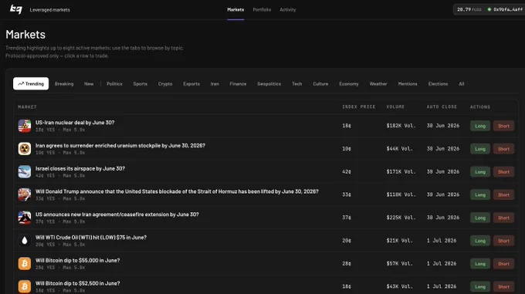Go Long on WTI Crude Oil market
This screenshot has width=525, height=294.
pos(480,241)
